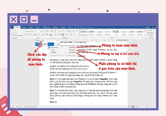This screenshot has width=166, height=116.
Task: Toggle Underline formatting in ribbon
Action: [x=31, y=35]
